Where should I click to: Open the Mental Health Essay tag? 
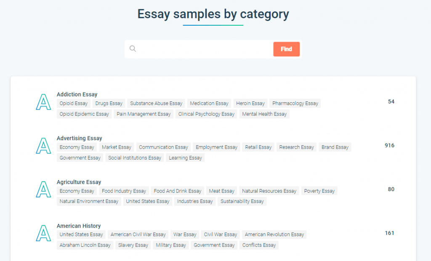(264, 114)
